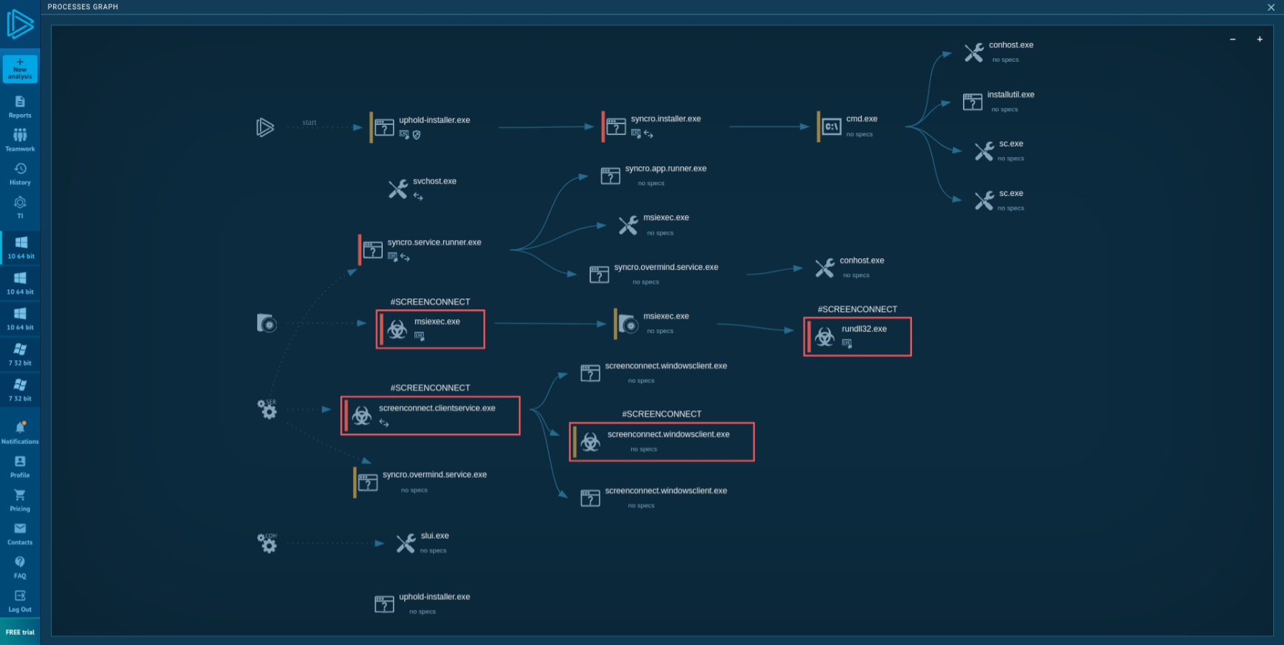Select the top conhost.exe node
The height and width of the screenshot is (645, 1284).
999,52
